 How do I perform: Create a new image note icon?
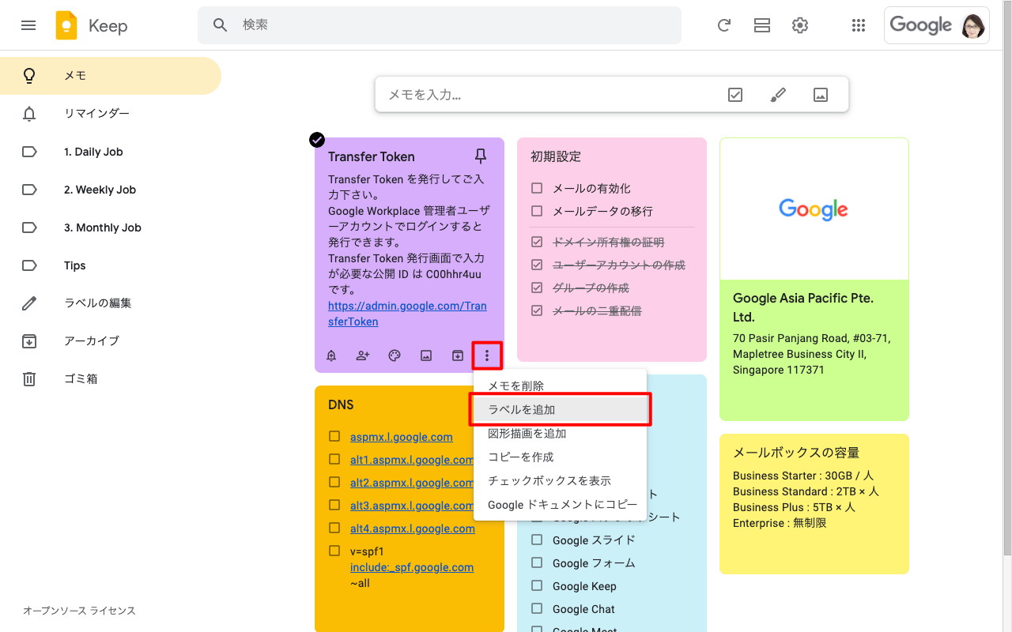coord(821,95)
